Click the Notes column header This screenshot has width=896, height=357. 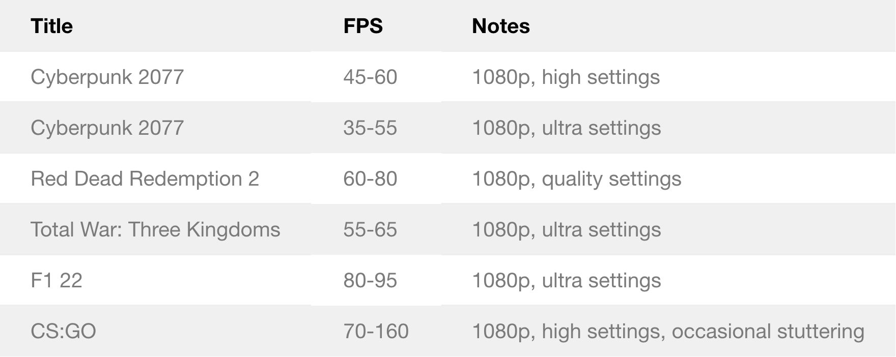(501, 26)
